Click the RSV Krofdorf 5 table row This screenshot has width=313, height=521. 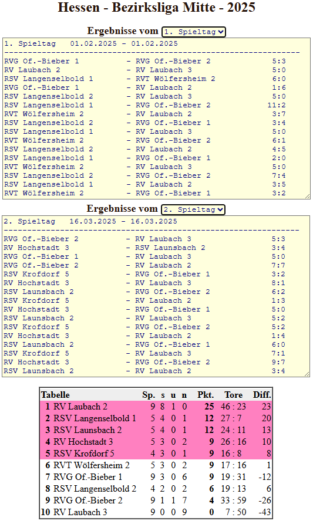coord(156,454)
